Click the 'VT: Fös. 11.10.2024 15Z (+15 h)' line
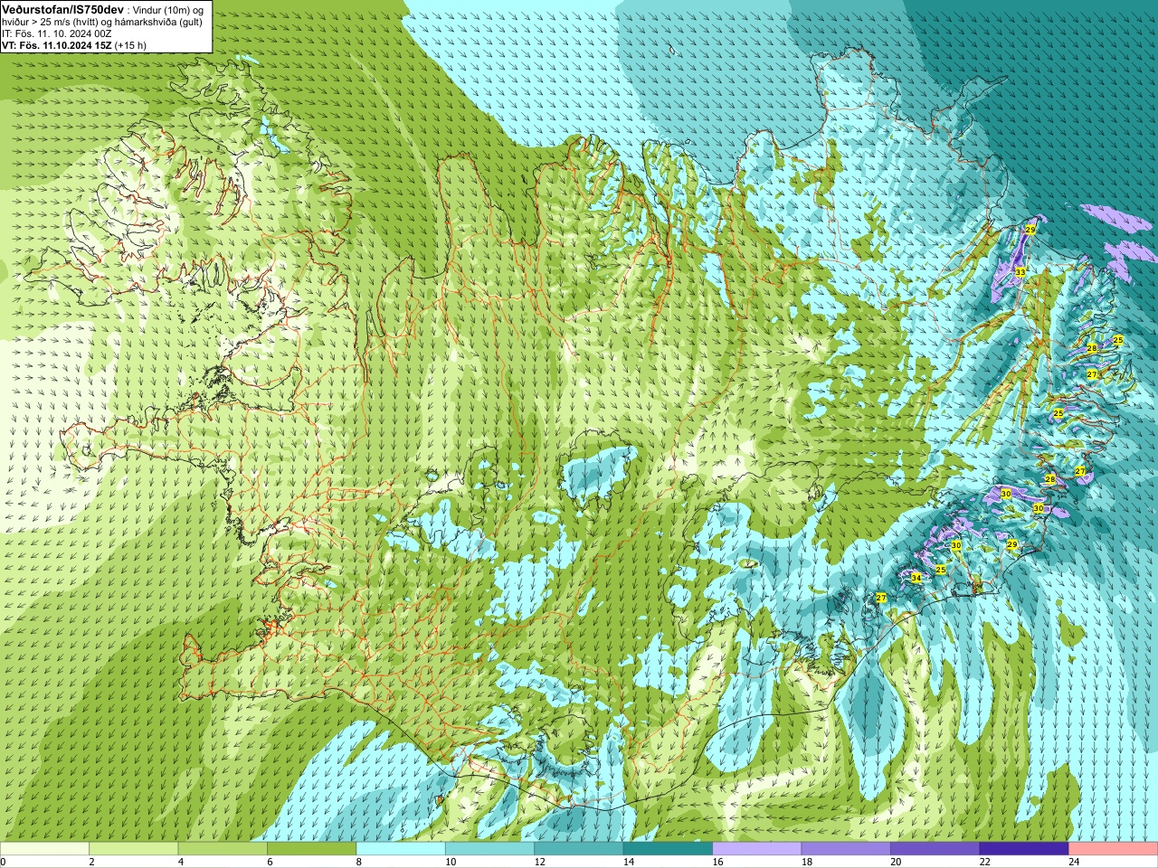The image size is (1158, 868). pos(74,45)
